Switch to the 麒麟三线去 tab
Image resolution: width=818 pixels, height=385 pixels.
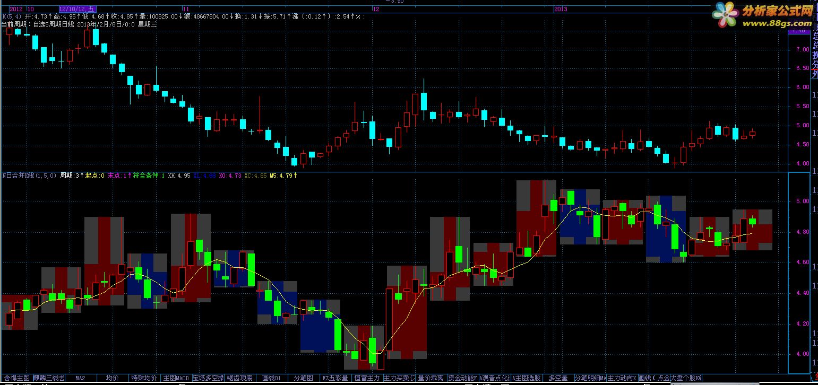tap(49, 378)
